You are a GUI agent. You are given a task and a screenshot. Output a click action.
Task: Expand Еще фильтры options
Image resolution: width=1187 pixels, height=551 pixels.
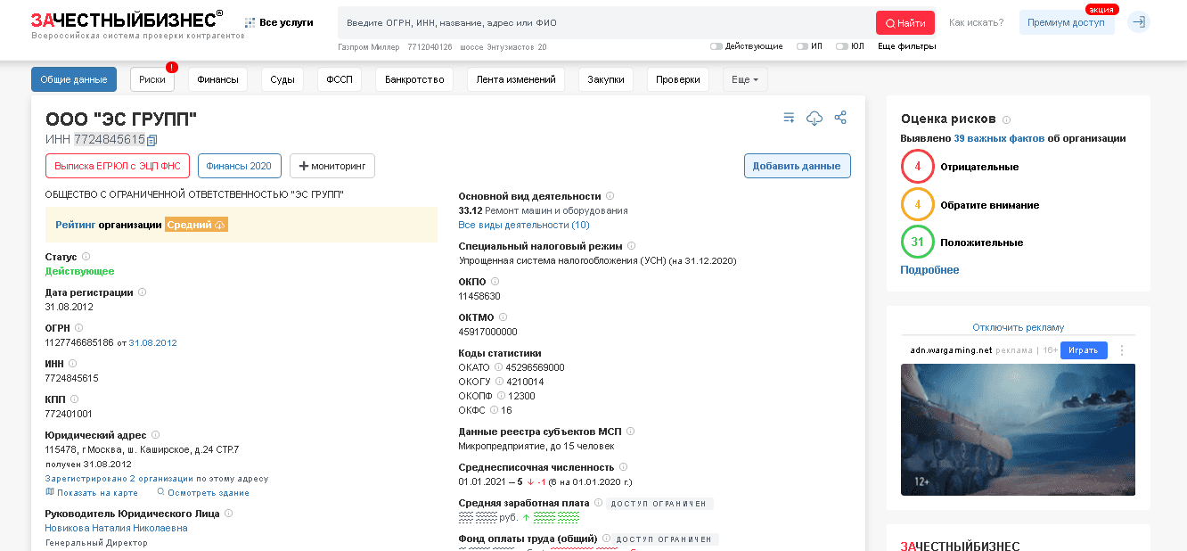tap(906, 46)
